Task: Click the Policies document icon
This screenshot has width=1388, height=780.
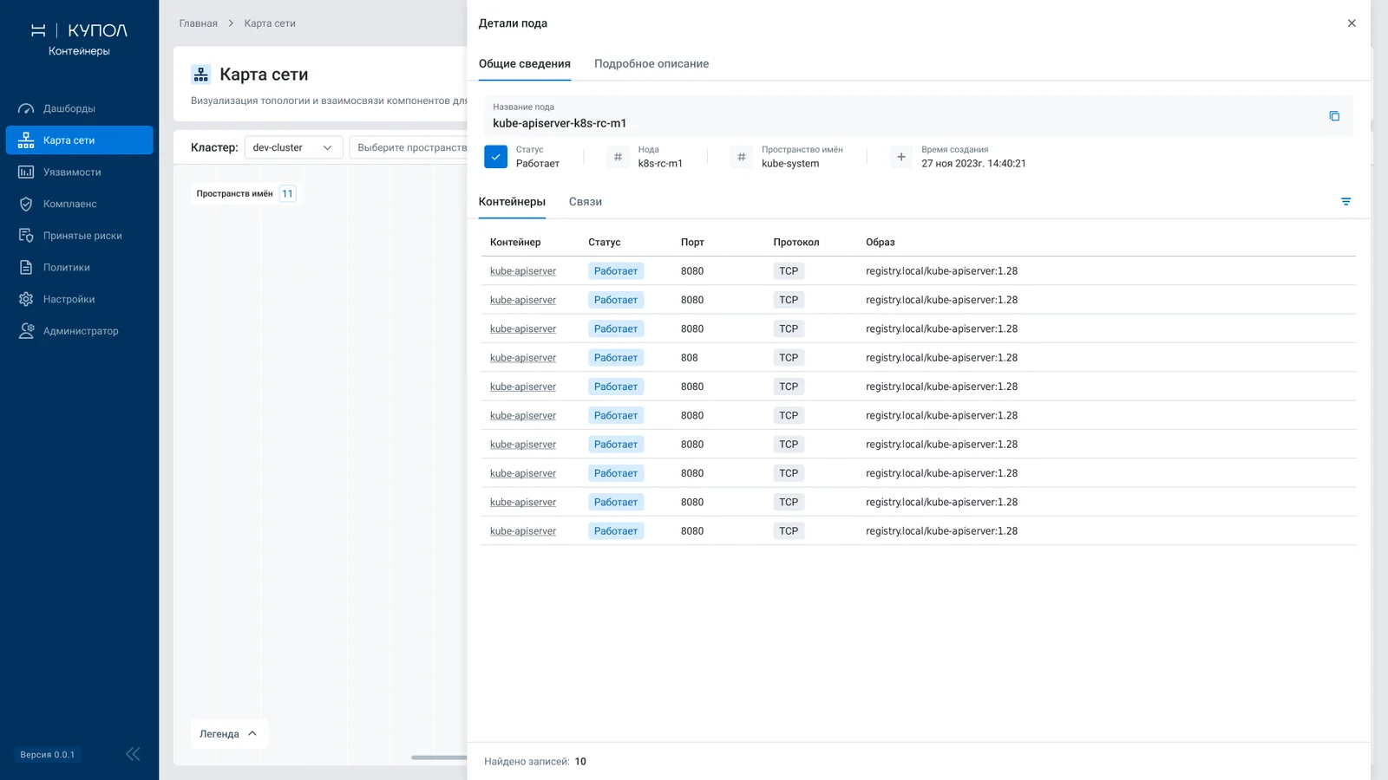Action: (26, 268)
